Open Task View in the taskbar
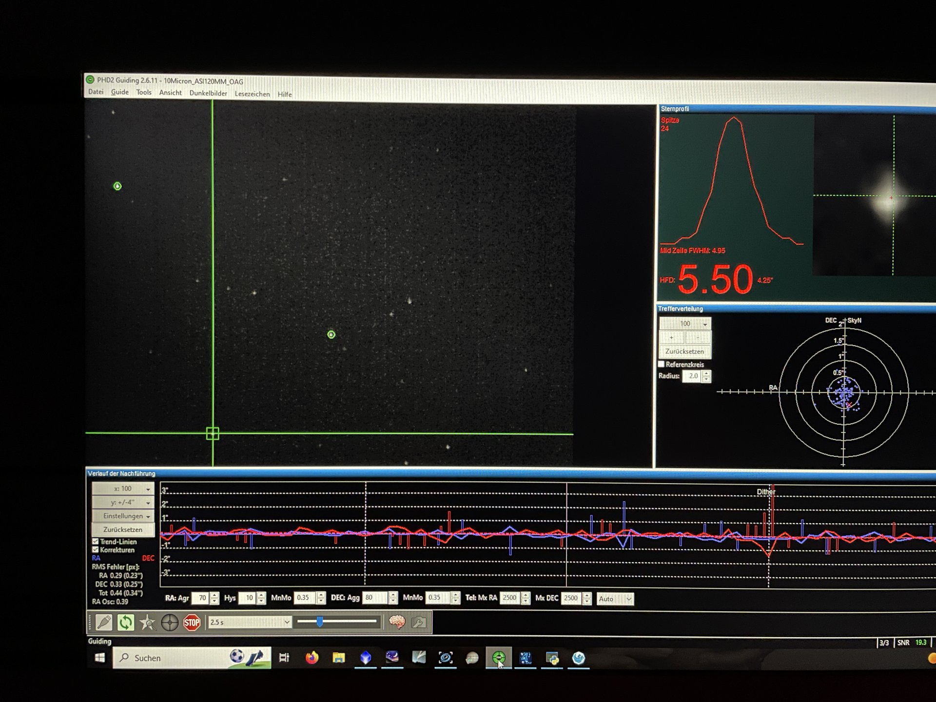936x702 pixels. (x=284, y=658)
